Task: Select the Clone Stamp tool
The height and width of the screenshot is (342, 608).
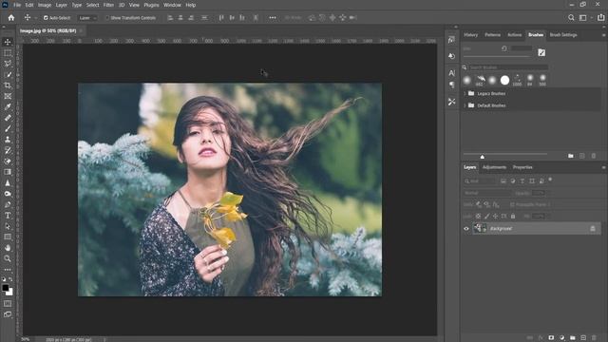Action: (x=8, y=140)
